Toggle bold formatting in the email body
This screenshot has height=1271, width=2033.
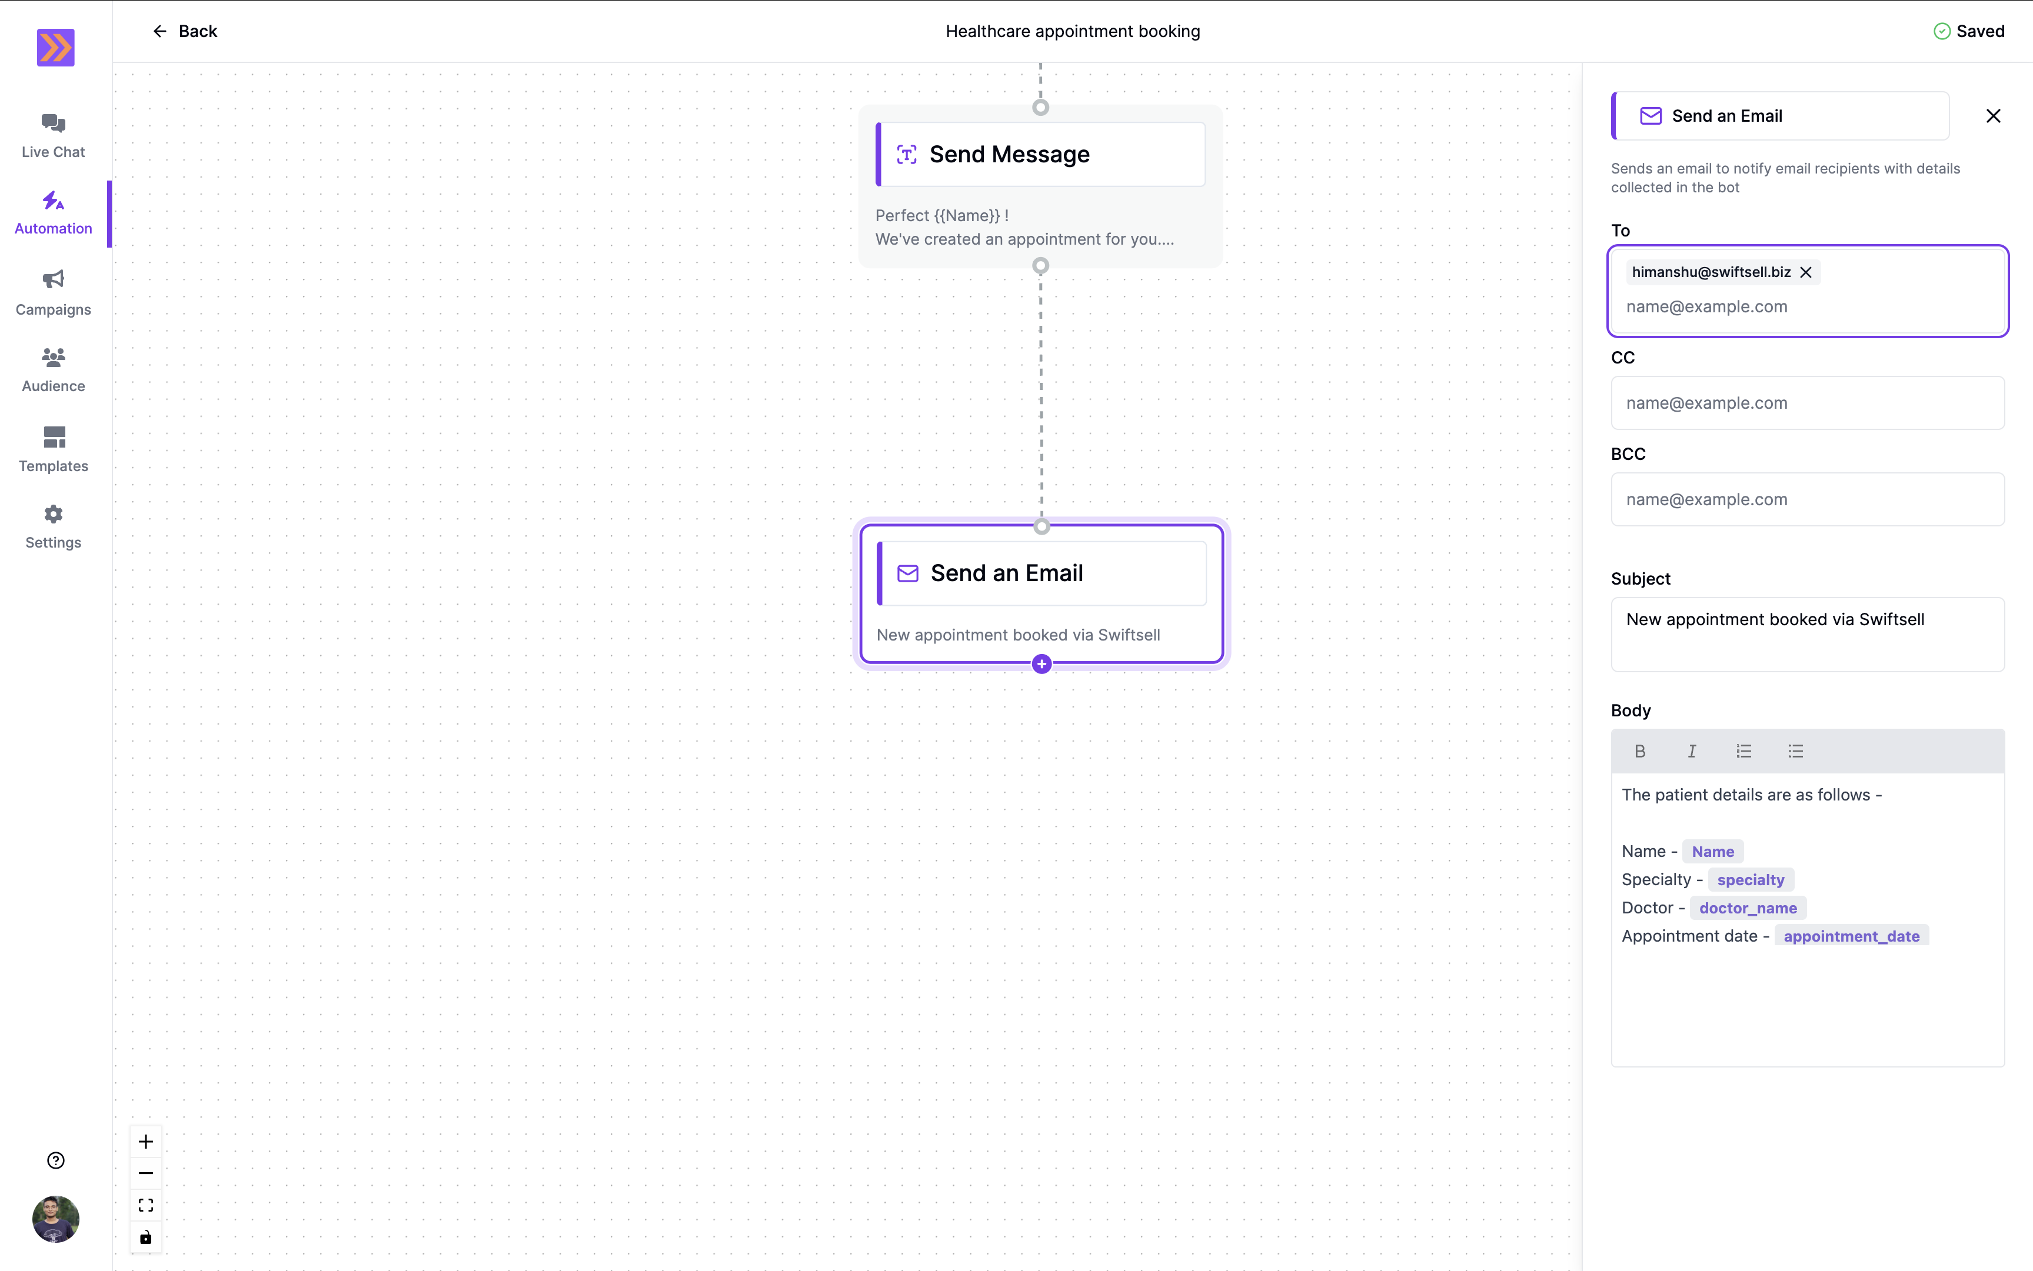coord(1639,750)
